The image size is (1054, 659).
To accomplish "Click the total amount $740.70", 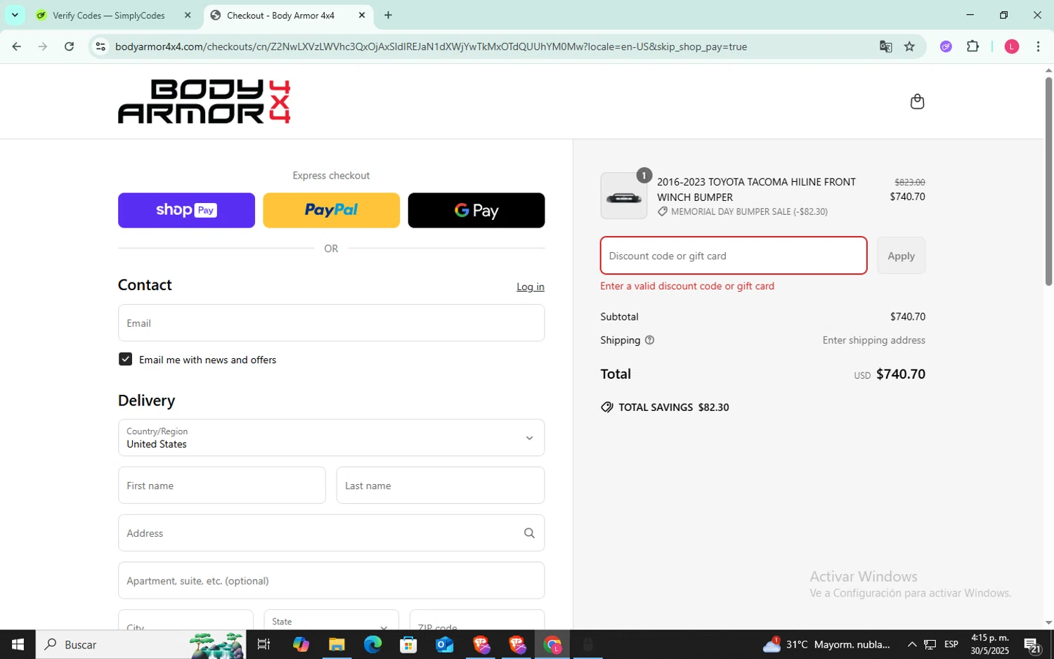I will pyautogui.click(x=901, y=374).
